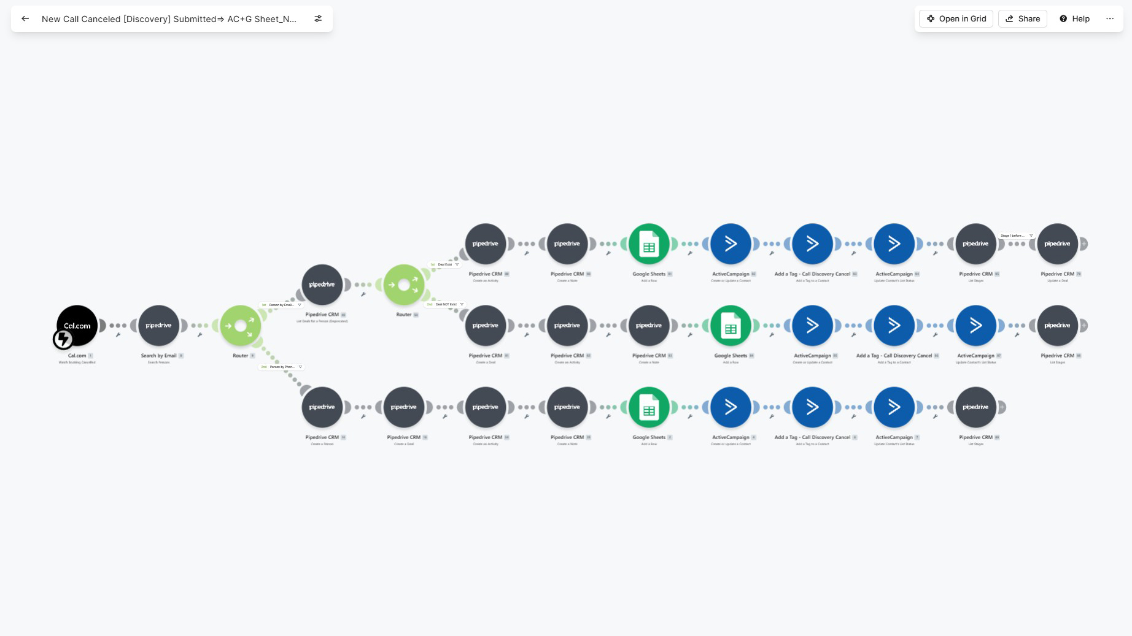This screenshot has width=1132, height=636.
Task: Click the instant trigger lightning bolt on Cal.com
Action: [63, 339]
